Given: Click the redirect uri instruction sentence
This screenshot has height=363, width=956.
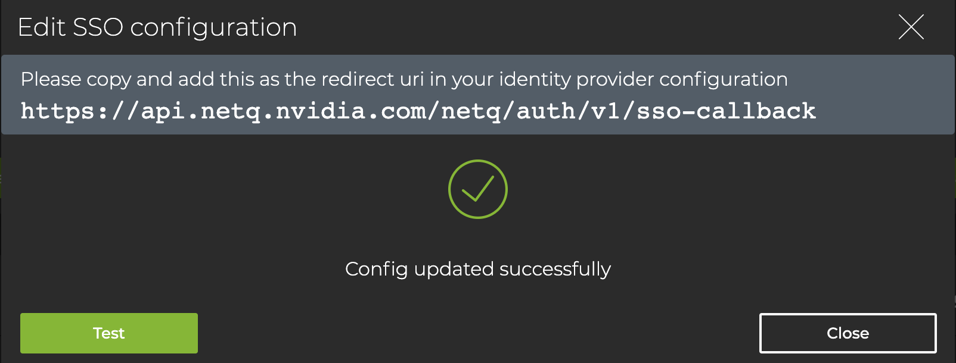Looking at the screenshot, I should click(404, 79).
